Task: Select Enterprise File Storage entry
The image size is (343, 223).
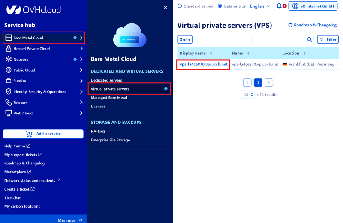Action: point(110,140)
